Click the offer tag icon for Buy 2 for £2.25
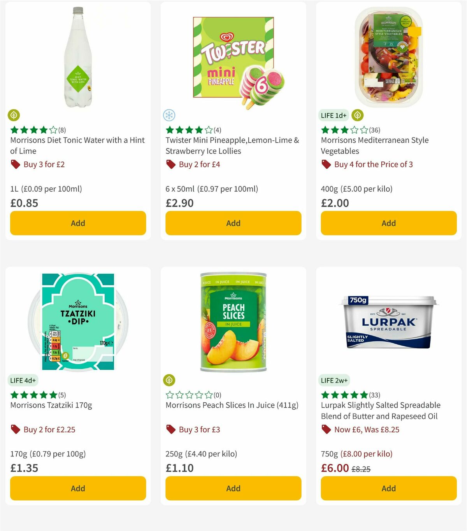The width and height of the screenshot is (467, 531). pos(16,430)
